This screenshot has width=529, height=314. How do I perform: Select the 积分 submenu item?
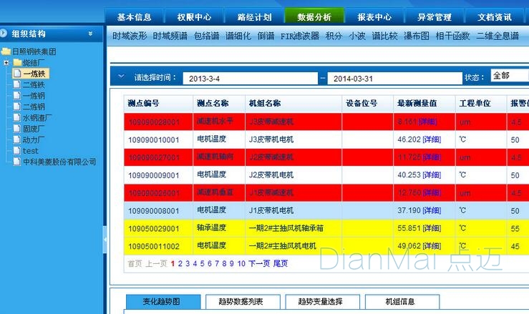coord(334,36)
